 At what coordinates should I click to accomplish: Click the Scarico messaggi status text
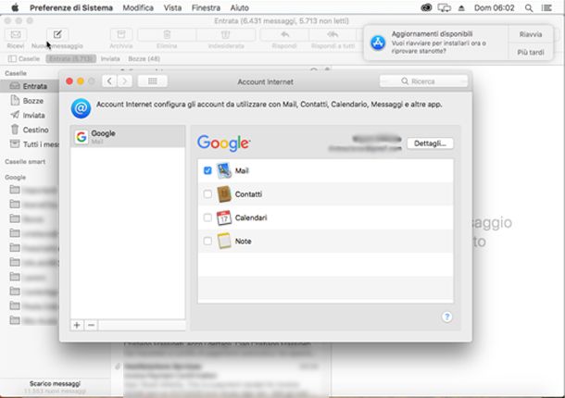55,383
